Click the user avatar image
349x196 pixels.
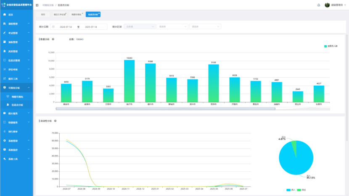point(327,5)
